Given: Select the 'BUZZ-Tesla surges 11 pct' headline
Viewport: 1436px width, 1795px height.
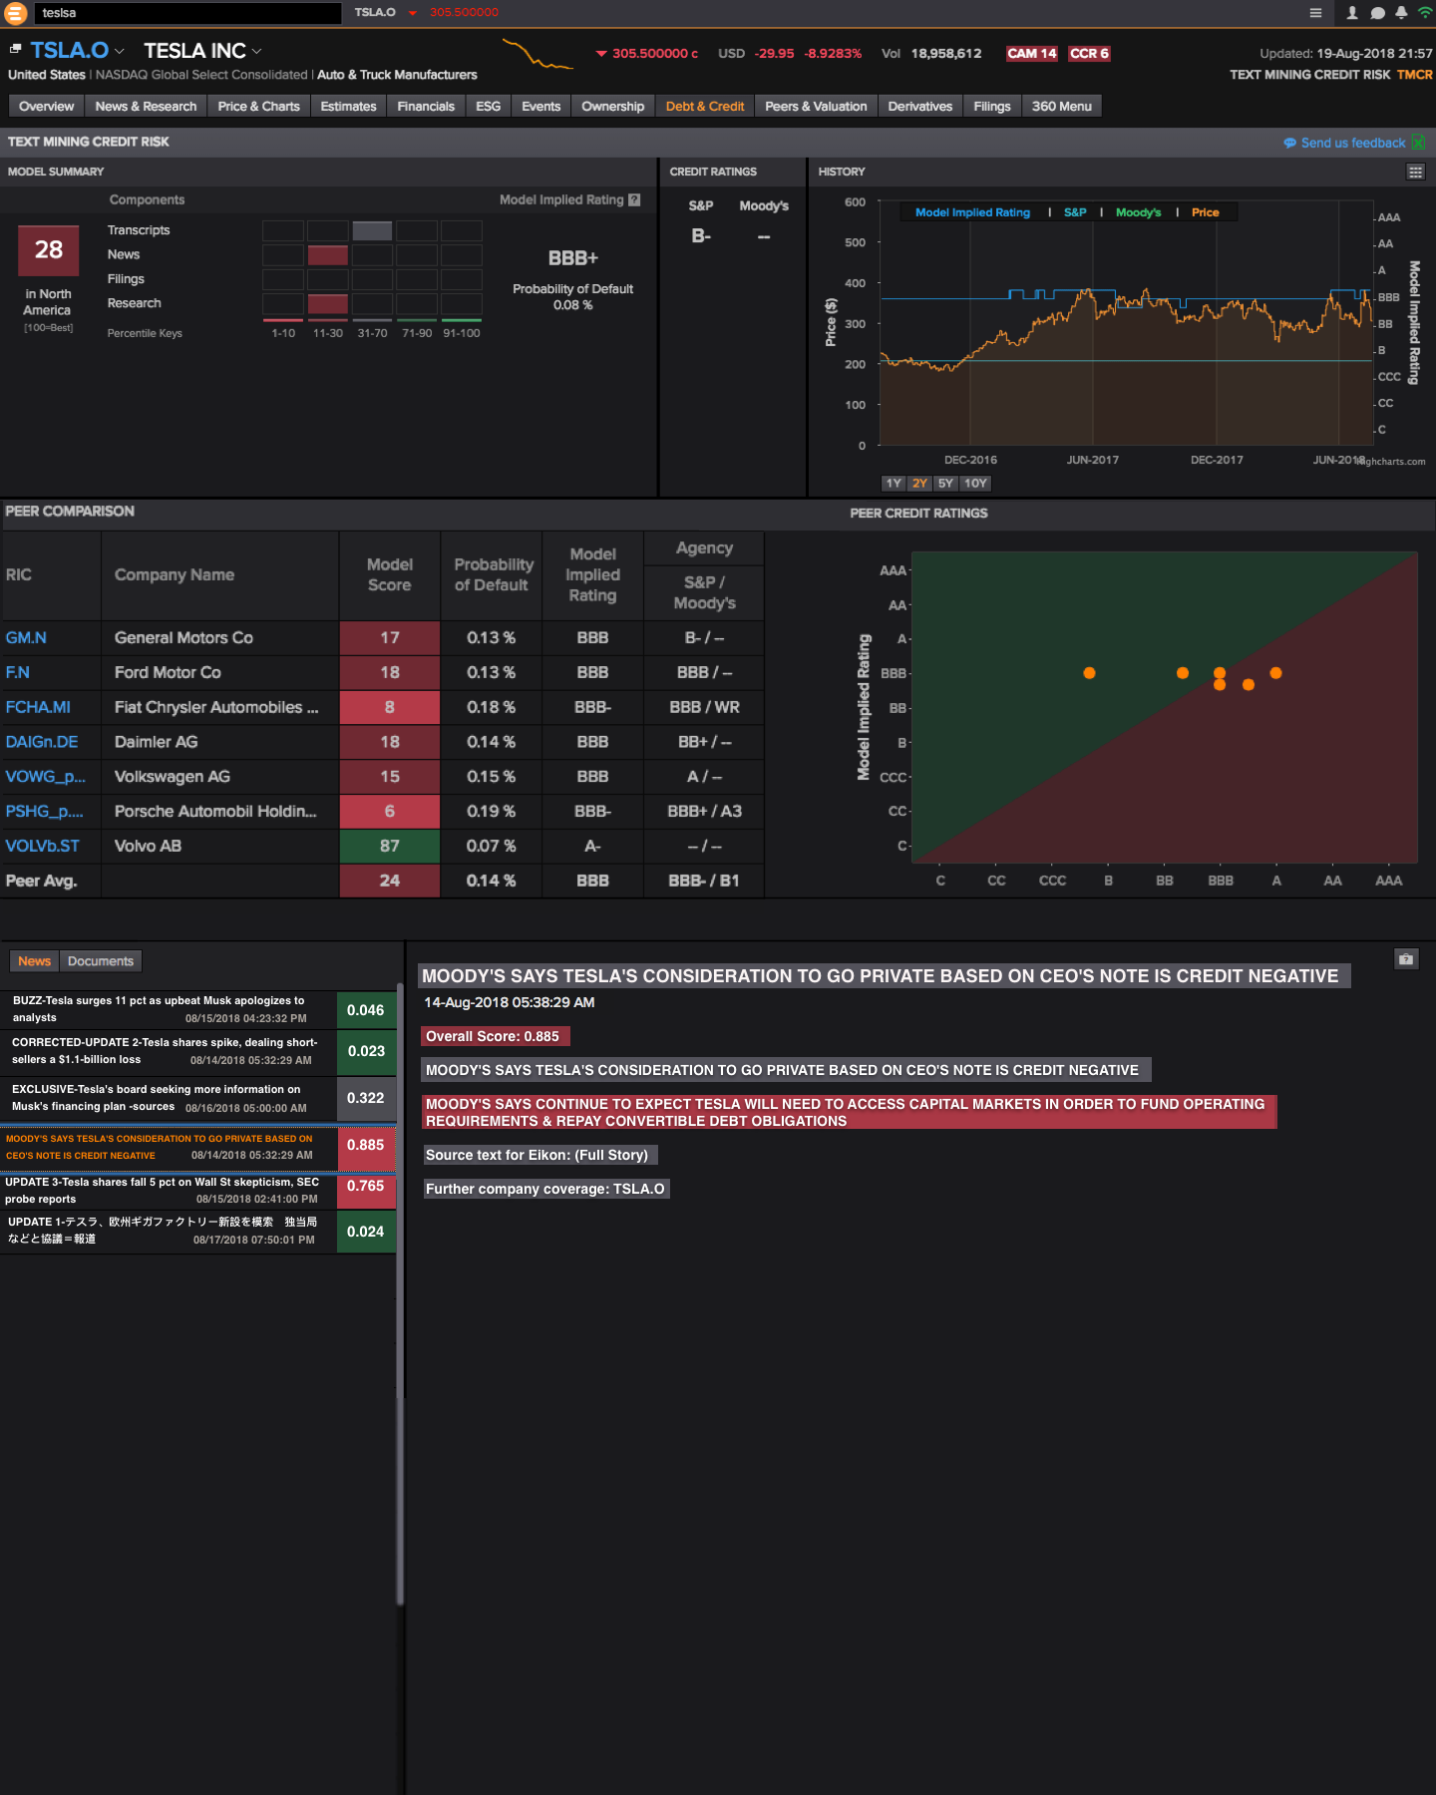Looking at the screenshot, I should pos(168,1009).
